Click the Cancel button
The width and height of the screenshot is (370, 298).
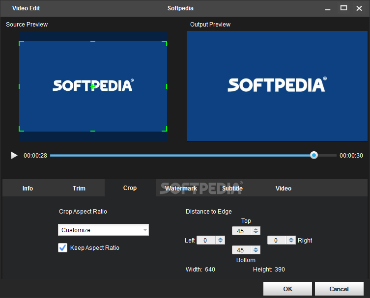[339, 289]
